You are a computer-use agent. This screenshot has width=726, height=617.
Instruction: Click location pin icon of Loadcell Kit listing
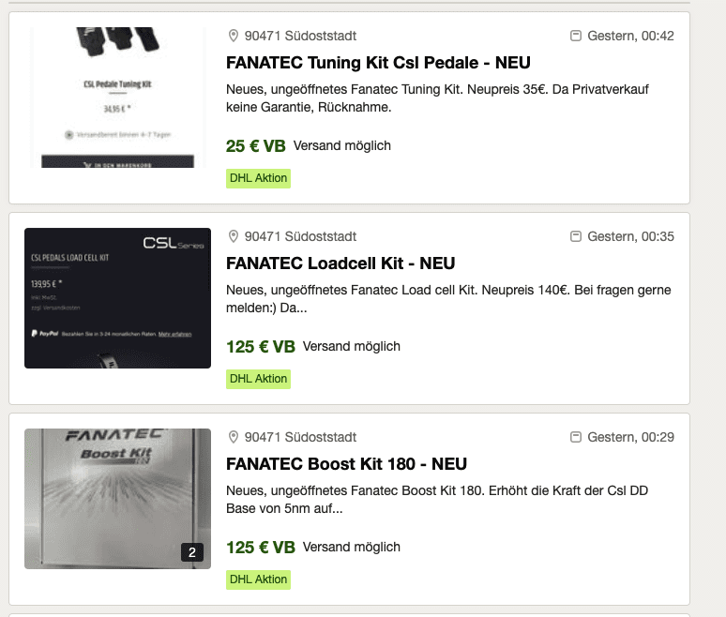pyautogui.click(x=234, y=236)
